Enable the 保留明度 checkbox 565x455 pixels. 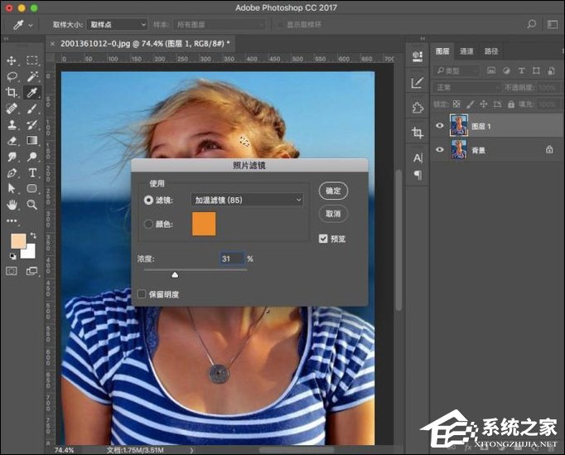pos(142,293)
